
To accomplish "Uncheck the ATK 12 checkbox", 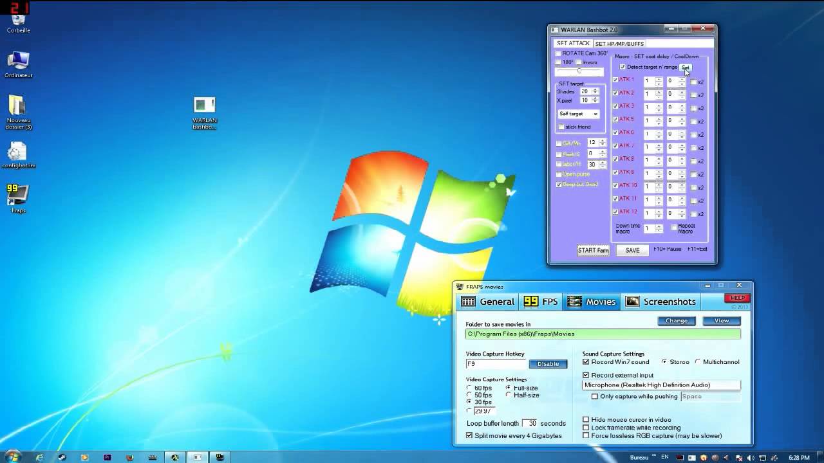I will click(615, 212).
